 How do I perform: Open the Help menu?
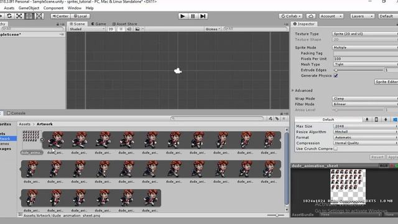[x=90, y=8]
